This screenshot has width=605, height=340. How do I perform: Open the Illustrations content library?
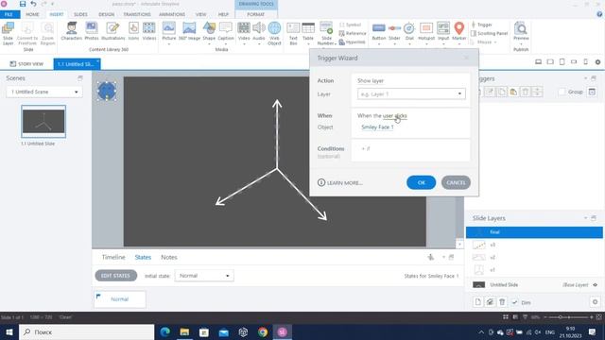(x=113, y=31)
